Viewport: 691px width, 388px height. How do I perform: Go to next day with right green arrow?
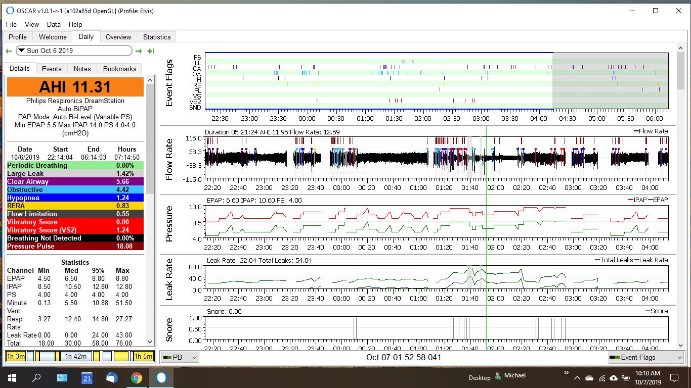[139, 51]
